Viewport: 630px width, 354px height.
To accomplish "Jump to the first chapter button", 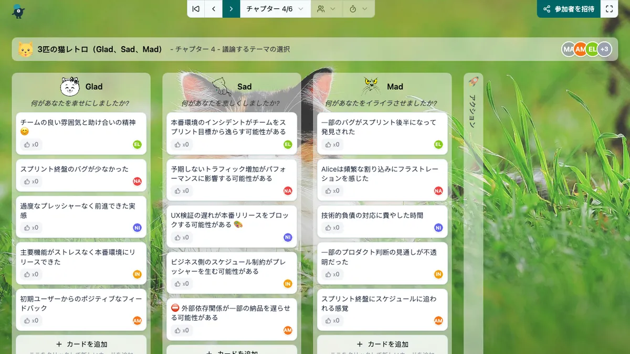I will click(196, 9).
